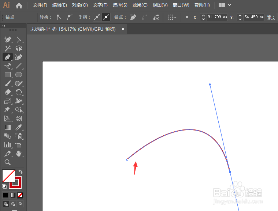
Task: Select the Type on a Path tool
Action: tap(7, 66)
